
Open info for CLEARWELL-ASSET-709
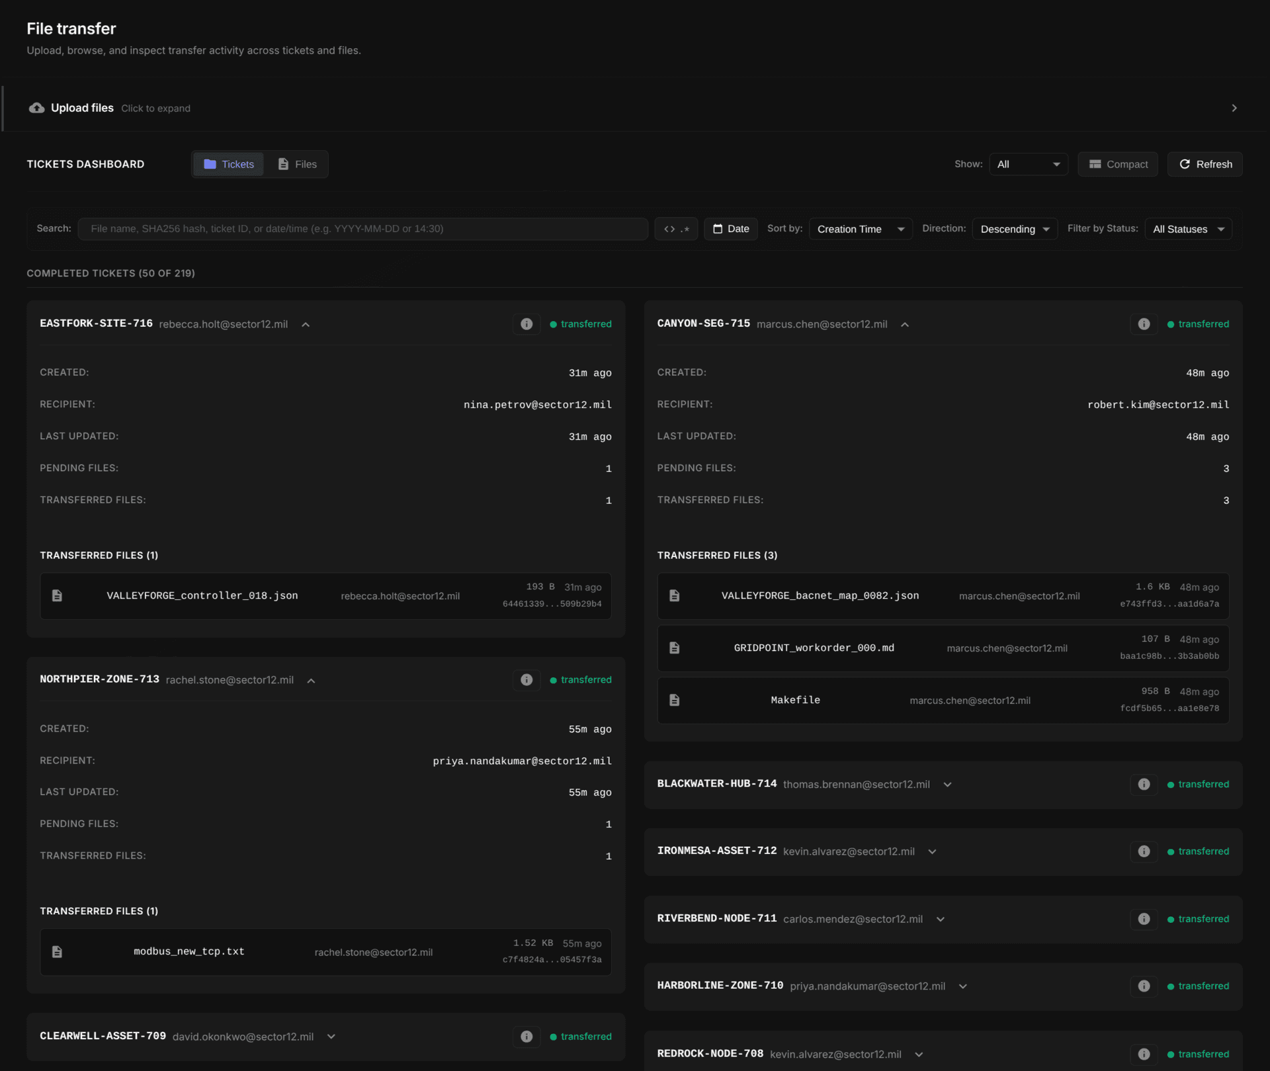527,1037
